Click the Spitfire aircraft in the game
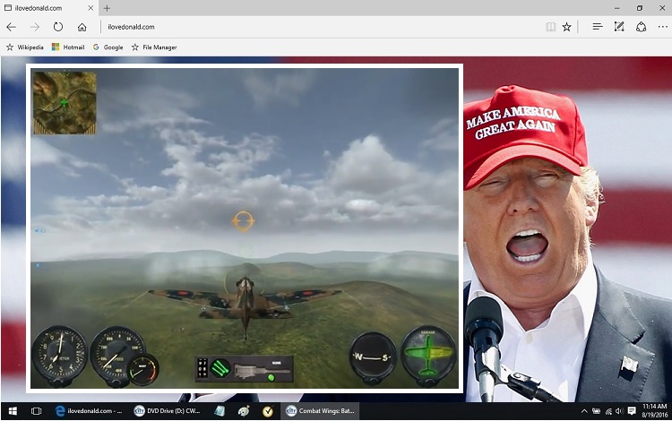 tap(246, 303)
